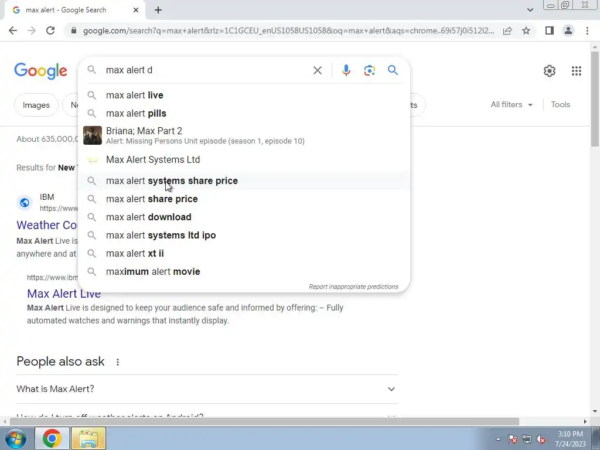Viewport: 600px width, 450px height.
Task: Bookmark this page with the star icon
Action: (x=526, y=30)
